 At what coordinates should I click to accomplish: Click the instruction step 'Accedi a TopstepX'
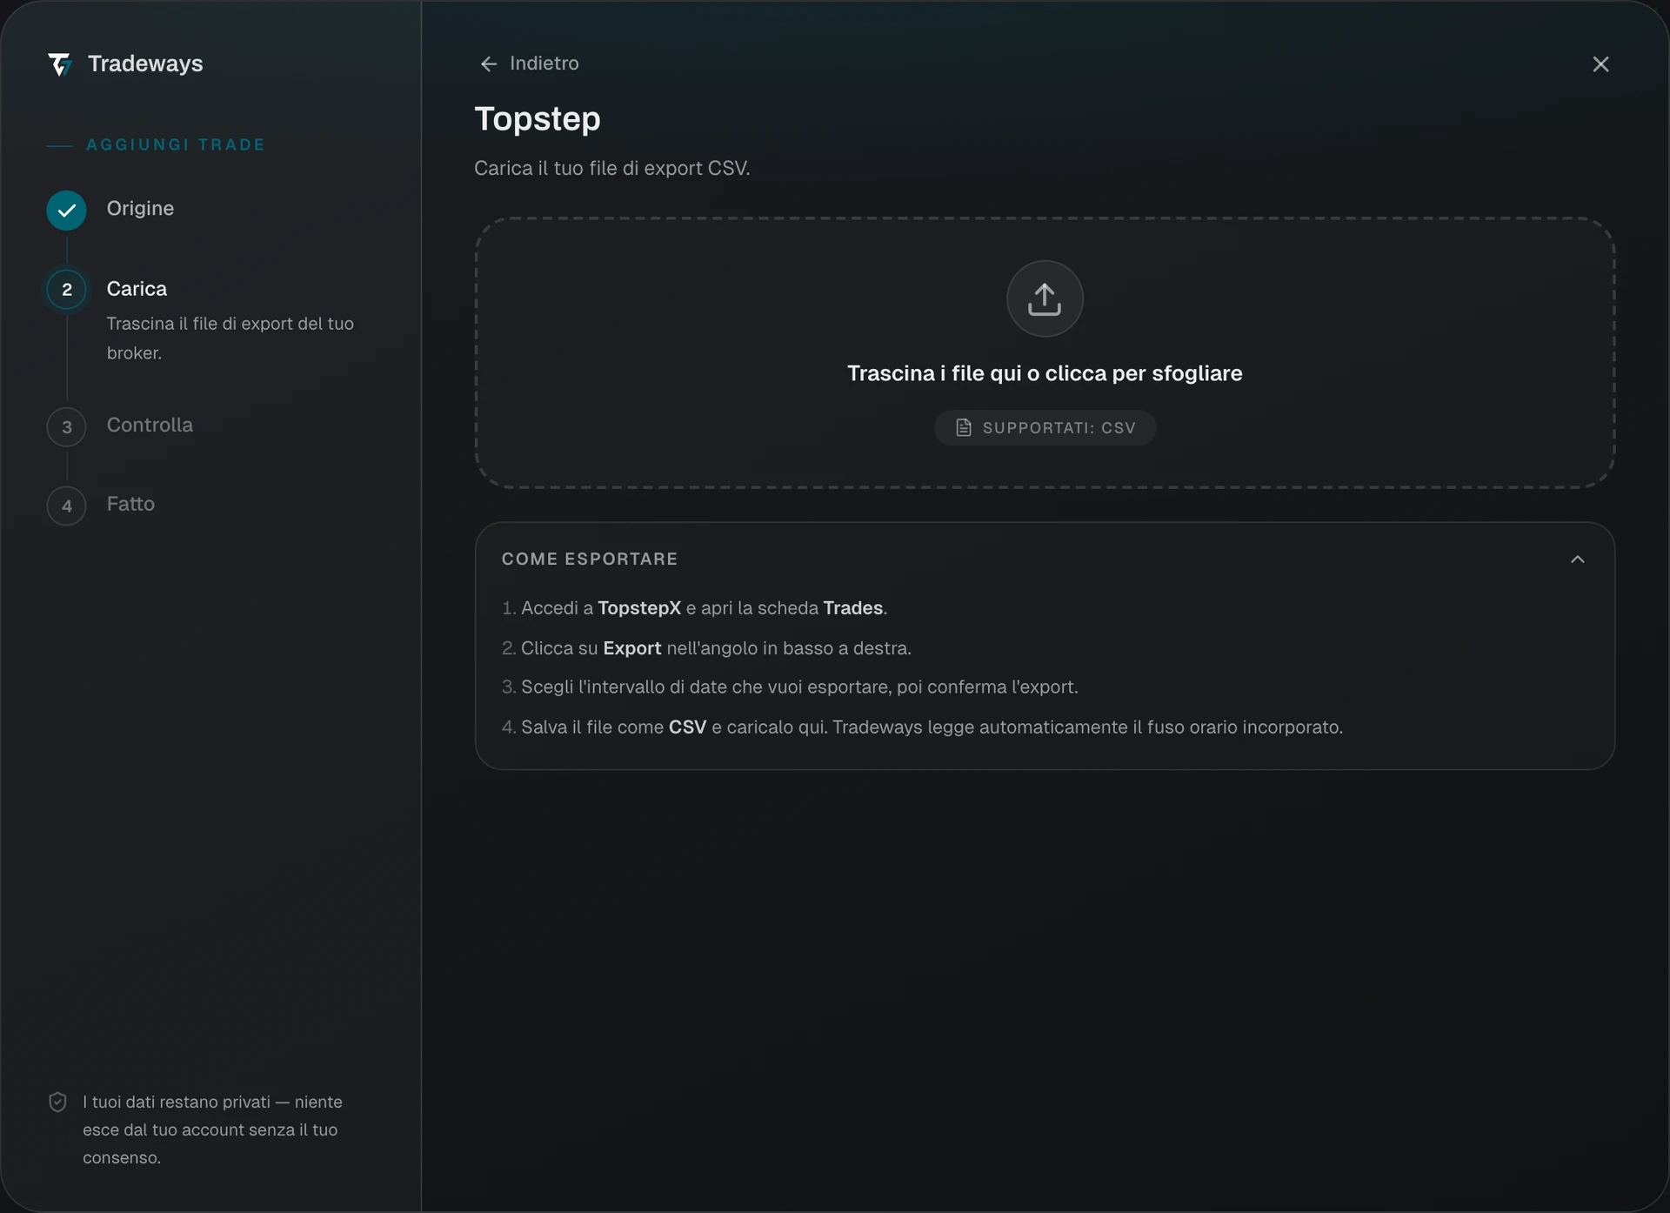pyautogui.click(x=694, y=607)
